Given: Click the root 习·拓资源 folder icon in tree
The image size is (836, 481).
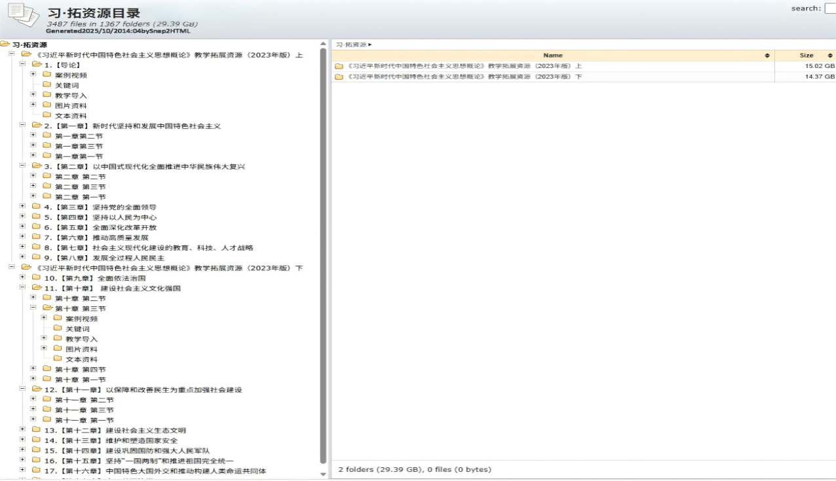Looking at the screenshot, I should tap(5, 45).
